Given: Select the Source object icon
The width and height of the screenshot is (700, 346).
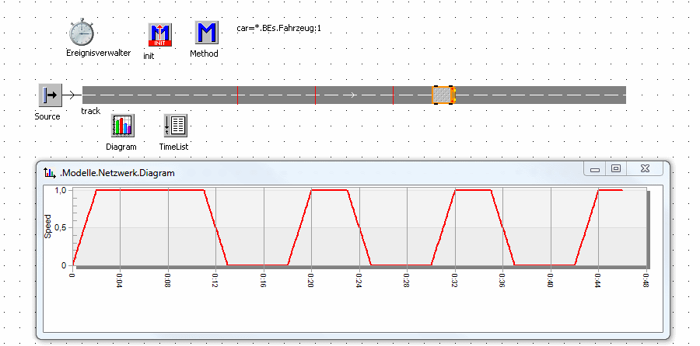Looking at the screenshot, I should [x=49, y=95].
